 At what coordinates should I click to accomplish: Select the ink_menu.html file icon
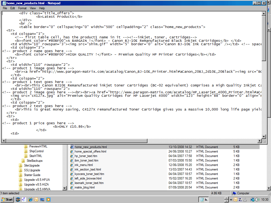[x=72, y=165]
